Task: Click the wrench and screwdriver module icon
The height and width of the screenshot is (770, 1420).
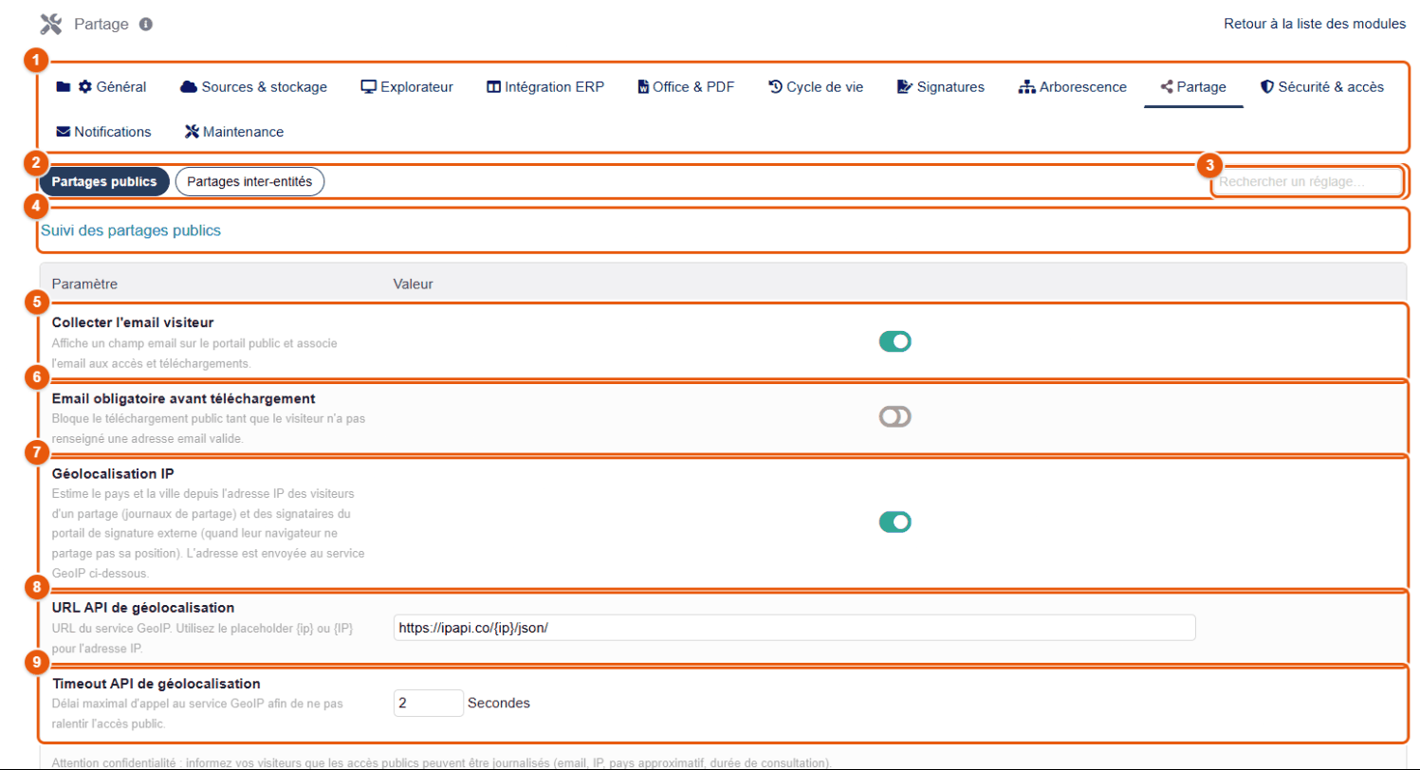Action: click(x=51, y=24)
